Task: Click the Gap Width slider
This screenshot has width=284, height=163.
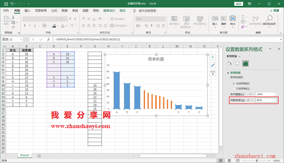Action: click(251, 100)
